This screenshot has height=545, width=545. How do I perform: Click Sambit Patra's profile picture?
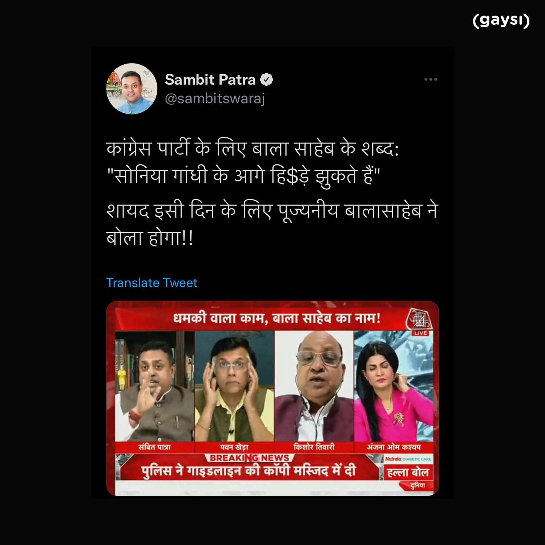click(x=132, y=89)
